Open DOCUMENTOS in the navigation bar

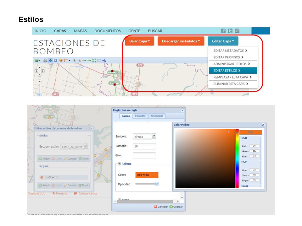tap(108, 31)
